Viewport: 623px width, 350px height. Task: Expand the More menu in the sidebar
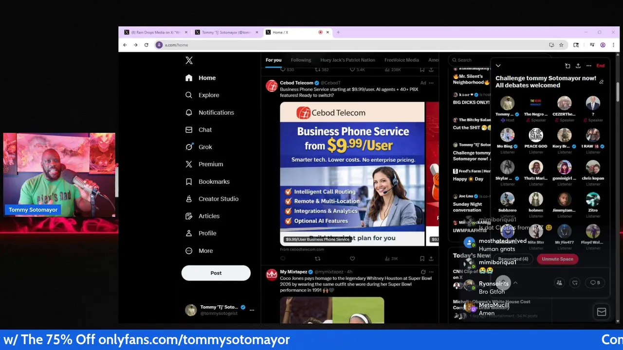coord(199,251)
